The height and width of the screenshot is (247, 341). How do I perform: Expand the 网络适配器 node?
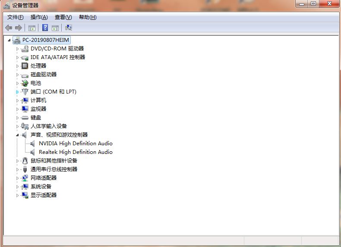pyautogui.click(x=17, y=178)
